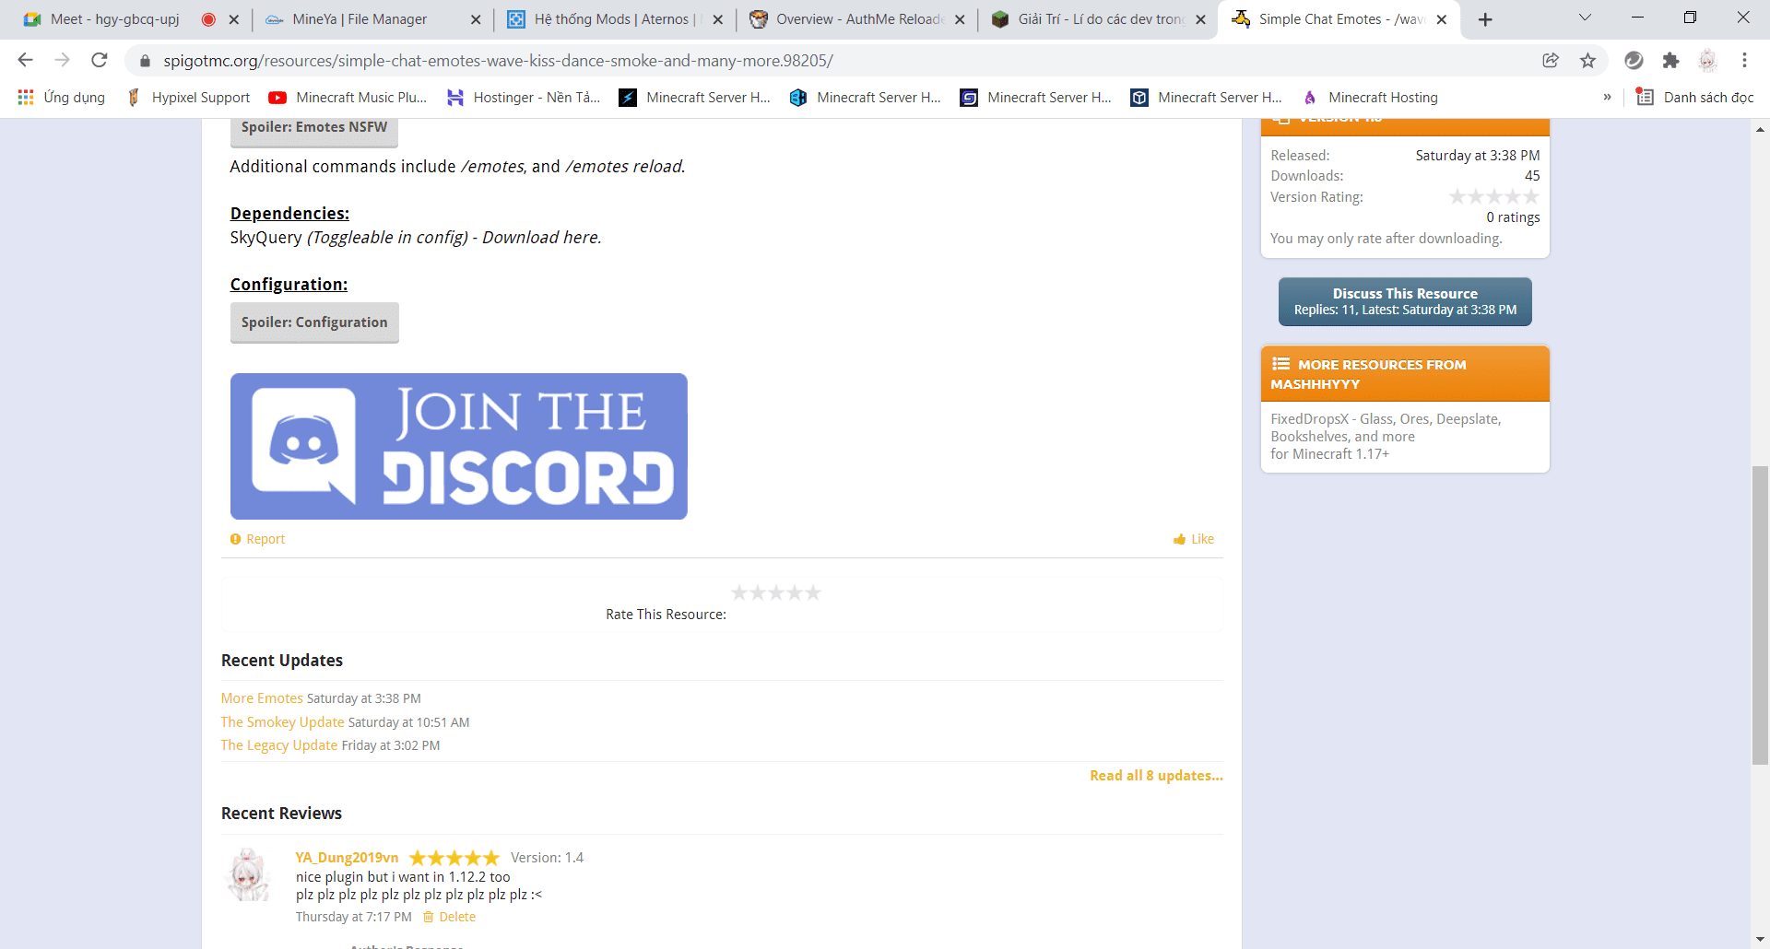This screenshot has width=1770, height=949.
Task: Click the scrollbar up arrow
Action: point(1760,130)
